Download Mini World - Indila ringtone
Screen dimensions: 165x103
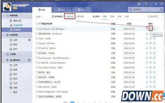click(x=151, y=87)
